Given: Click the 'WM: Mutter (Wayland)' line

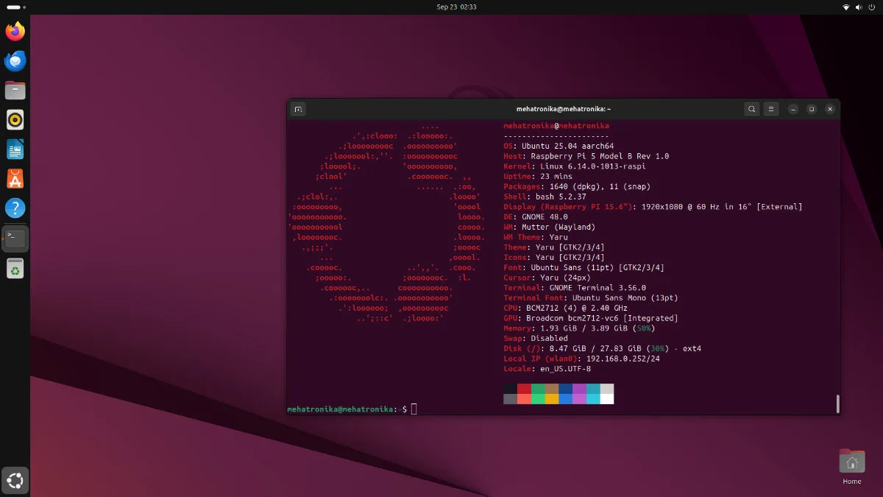Looking at the screenshot, I should coord(550,228).
